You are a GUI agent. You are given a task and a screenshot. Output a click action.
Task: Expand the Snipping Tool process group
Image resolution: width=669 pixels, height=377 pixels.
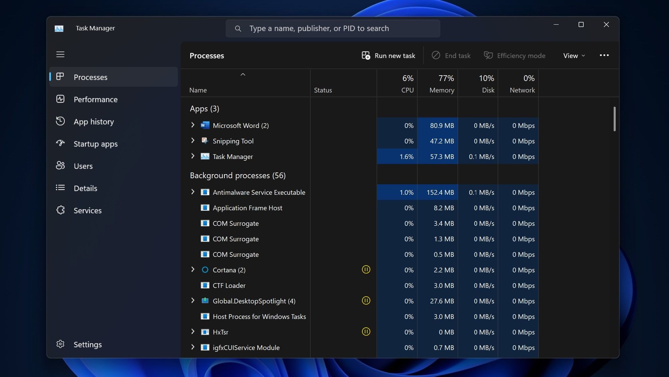pyautogui.click(x=193, y=140)
